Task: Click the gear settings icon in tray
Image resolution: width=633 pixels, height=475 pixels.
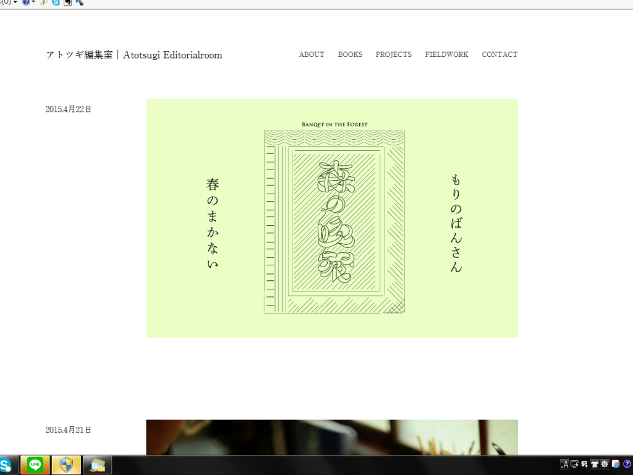Action: 605,464
